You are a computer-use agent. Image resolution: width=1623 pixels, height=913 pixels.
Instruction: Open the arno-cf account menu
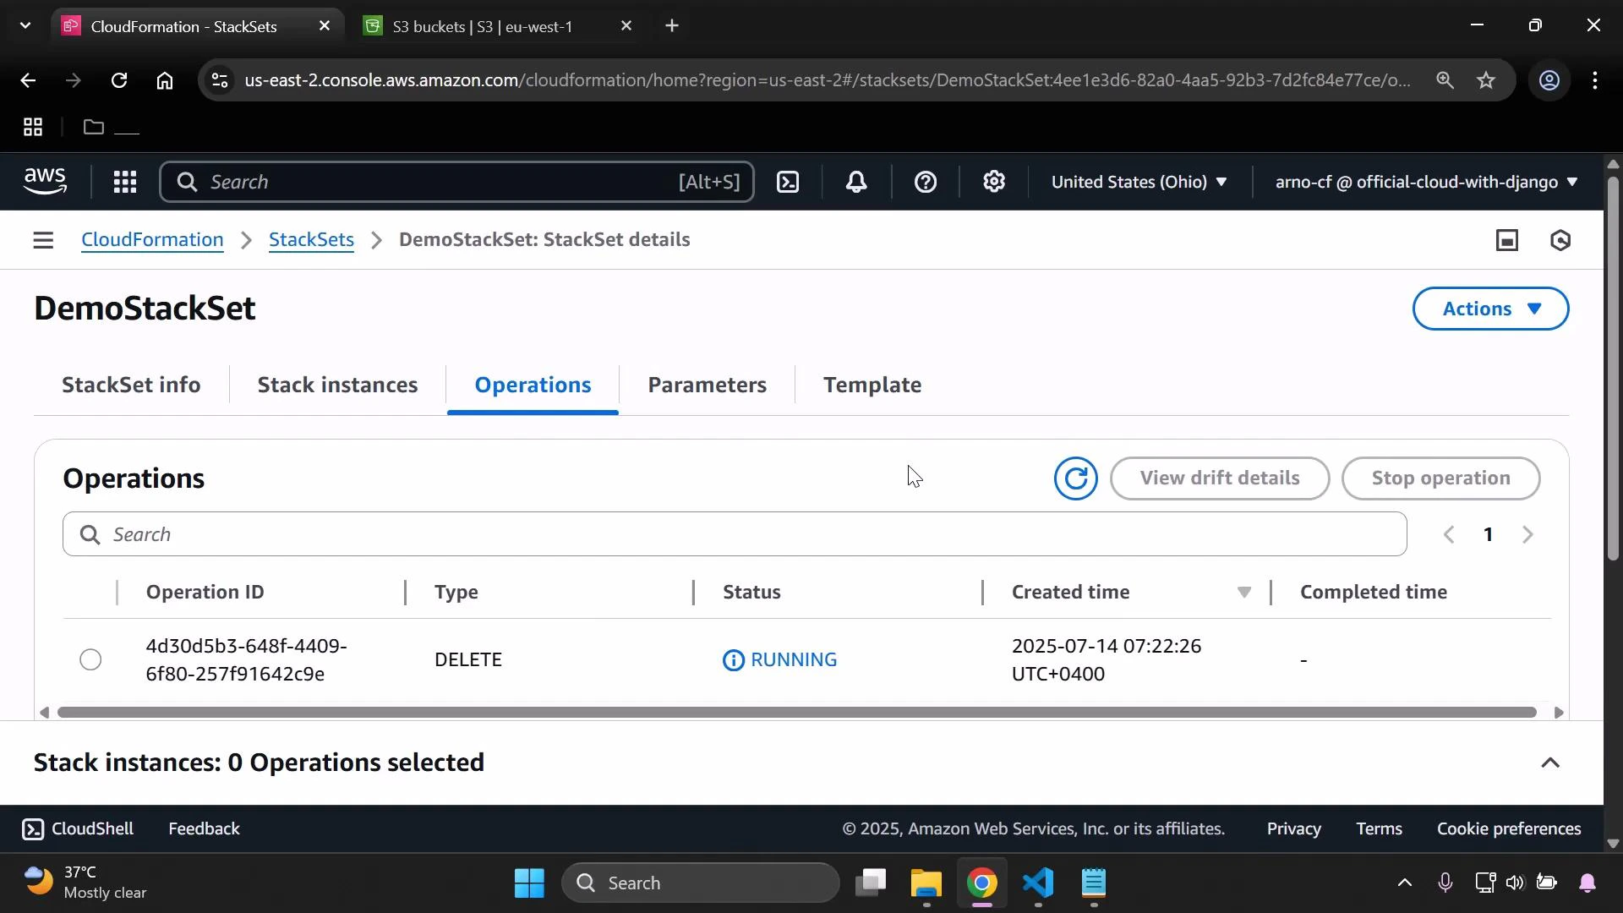[x=1424, y=182]
